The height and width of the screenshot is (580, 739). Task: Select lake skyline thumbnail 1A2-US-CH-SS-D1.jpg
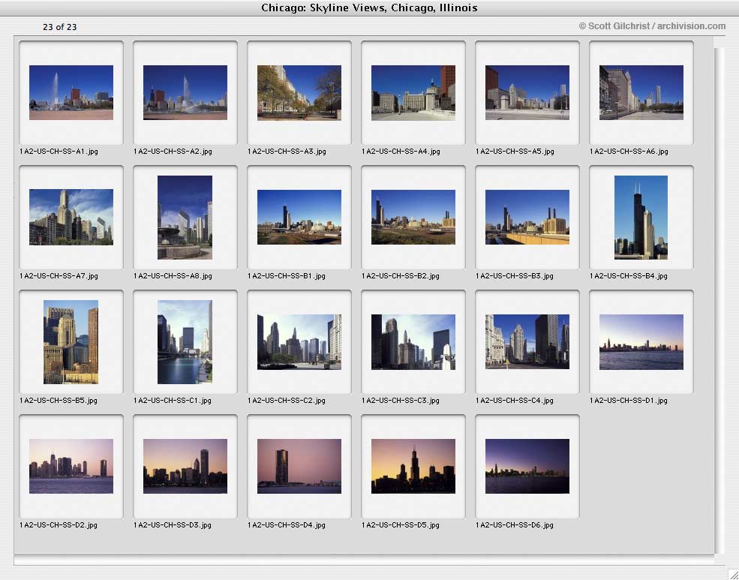pyautogui.click(x=641, y=342)
